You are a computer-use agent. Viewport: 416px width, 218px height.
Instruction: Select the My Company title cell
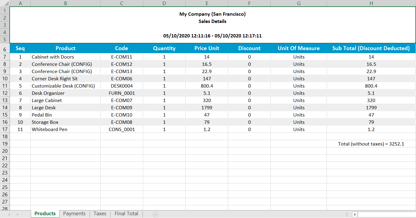213,14
